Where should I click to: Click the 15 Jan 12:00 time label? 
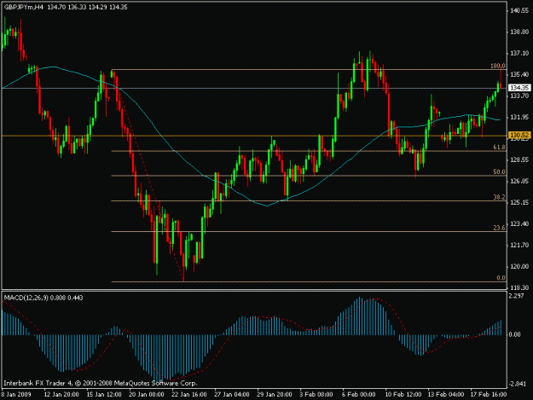click(x=104, y=395)
